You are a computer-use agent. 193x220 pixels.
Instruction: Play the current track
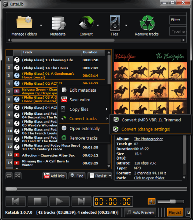click(x=59, y=201)
